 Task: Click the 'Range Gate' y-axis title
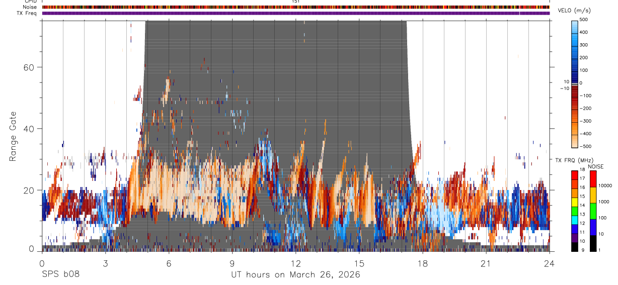coord(13,136)
